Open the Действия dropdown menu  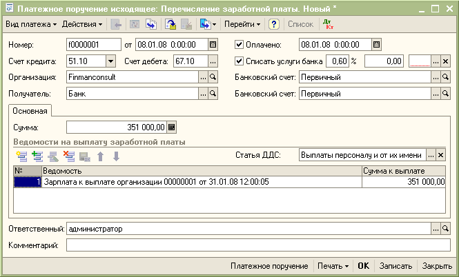pos(82,24)
